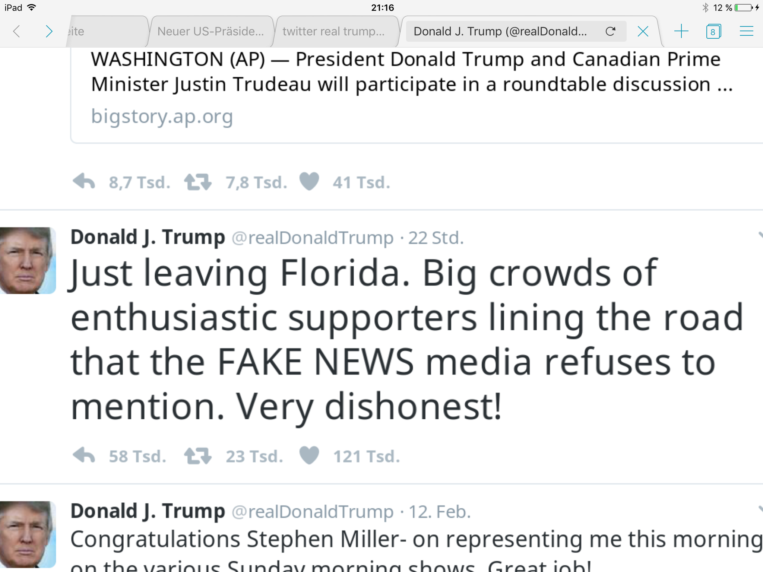The height and width of the screenshot is (572, 763).
Task: Reload the Donald J. Trump tab
Action: click(610, 31)
